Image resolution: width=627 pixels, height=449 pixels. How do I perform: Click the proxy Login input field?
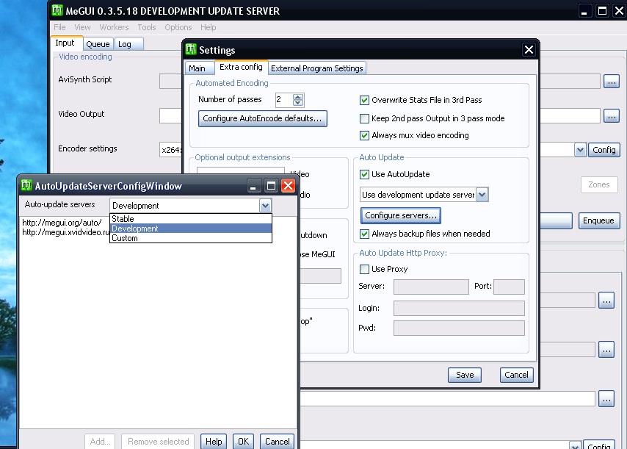tap(459, 308)
